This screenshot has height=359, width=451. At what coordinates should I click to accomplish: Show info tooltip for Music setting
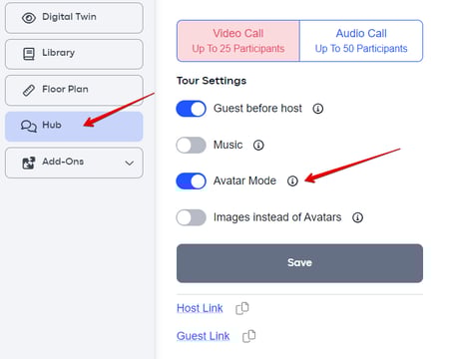(258, 145)
